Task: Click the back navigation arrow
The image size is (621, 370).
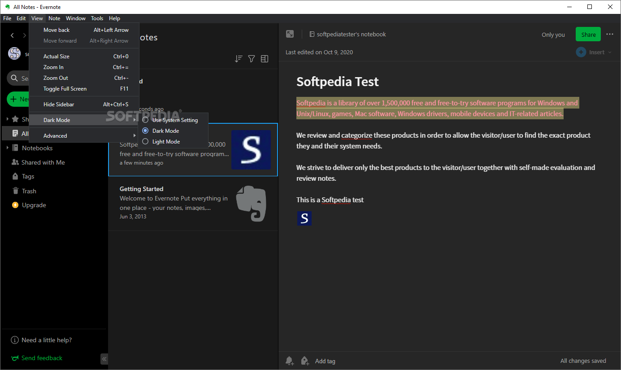Action: [x=12, y=35]
